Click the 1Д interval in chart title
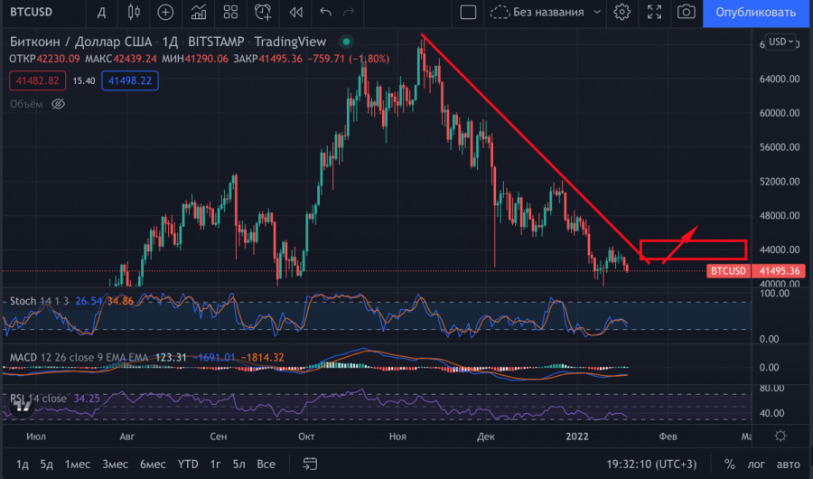 click(170, 42)
